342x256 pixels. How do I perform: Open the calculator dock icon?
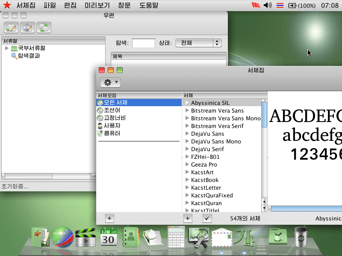tap(176, 237)
